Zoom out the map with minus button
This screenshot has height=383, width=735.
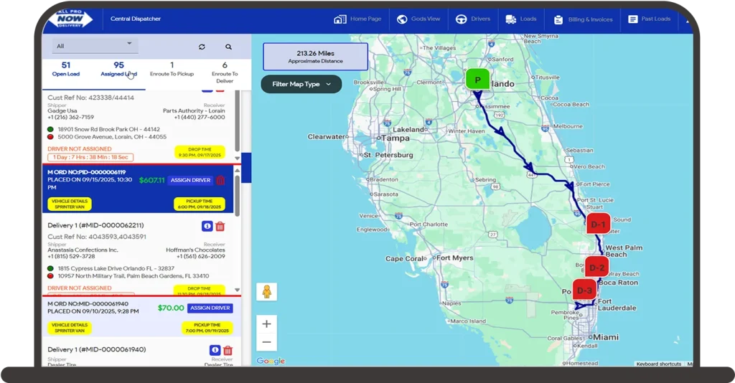[x=266, y=342]
